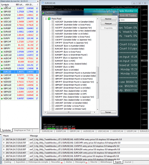This screenshot has width=149, height=165.
Task: Click the BID column header
Action: point(20,5)
